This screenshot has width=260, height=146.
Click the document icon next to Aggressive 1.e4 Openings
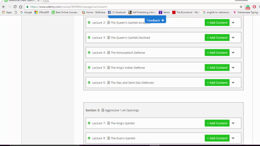(x=103, y=110)
